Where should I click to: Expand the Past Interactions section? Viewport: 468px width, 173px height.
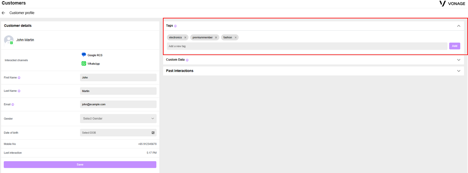(x=459, y=71)
